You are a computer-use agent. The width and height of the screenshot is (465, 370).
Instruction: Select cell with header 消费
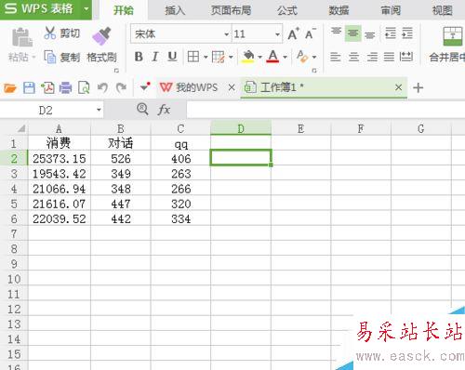click(60, 143)
